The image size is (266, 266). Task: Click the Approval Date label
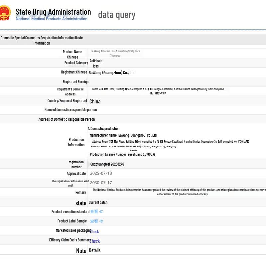[76, 174]
